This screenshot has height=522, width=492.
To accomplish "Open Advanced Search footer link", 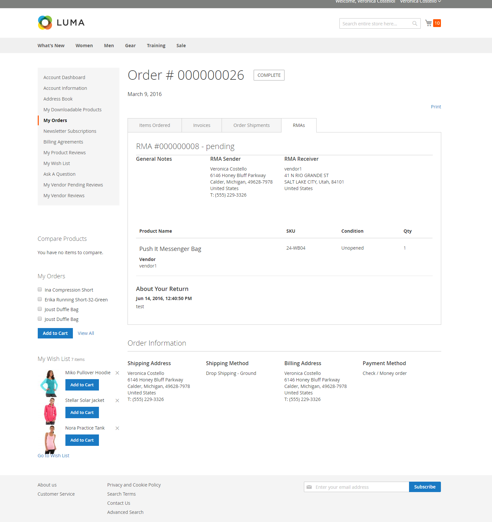I will [125, 512].
